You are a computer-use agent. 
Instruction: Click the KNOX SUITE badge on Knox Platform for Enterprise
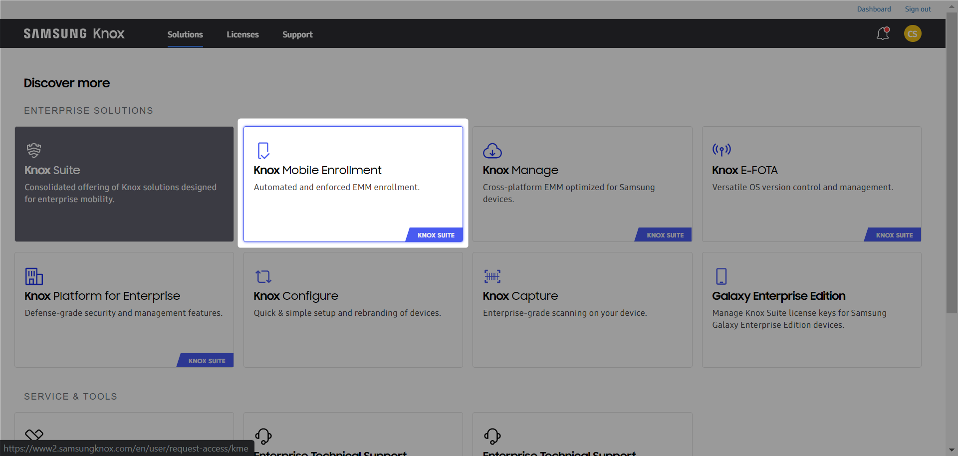[206, 361]
